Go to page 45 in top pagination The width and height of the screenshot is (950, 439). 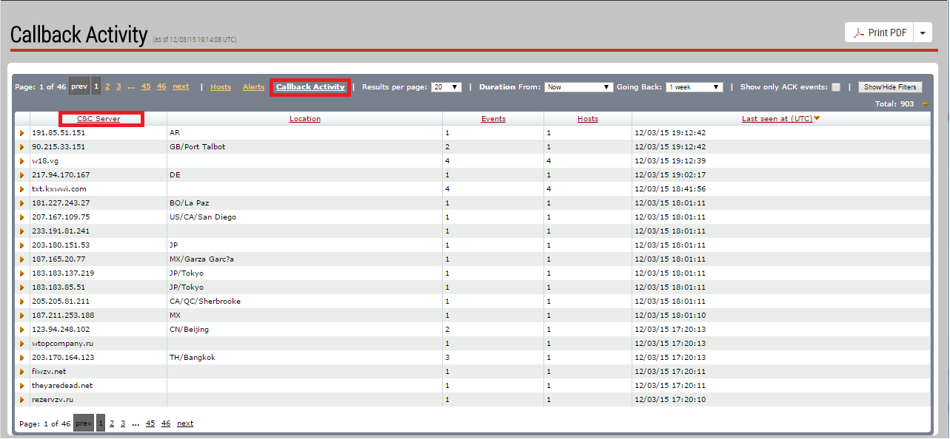[x=146, y=86]
